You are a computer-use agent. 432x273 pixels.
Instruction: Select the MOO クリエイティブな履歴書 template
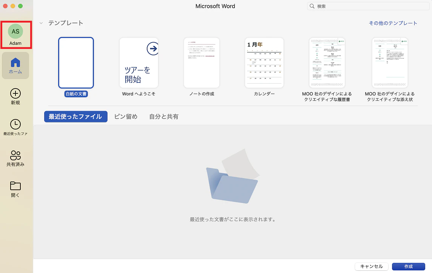click(x=327, y=63)
